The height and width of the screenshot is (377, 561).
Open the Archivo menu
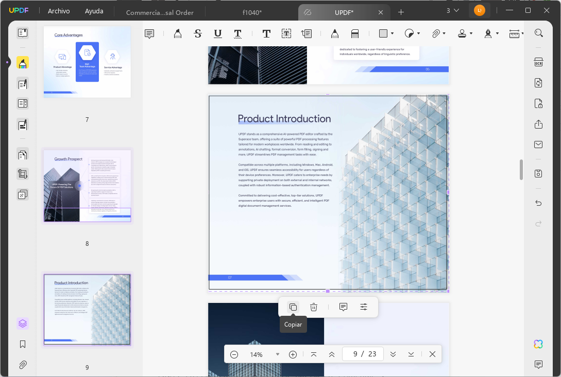point(58,10)
